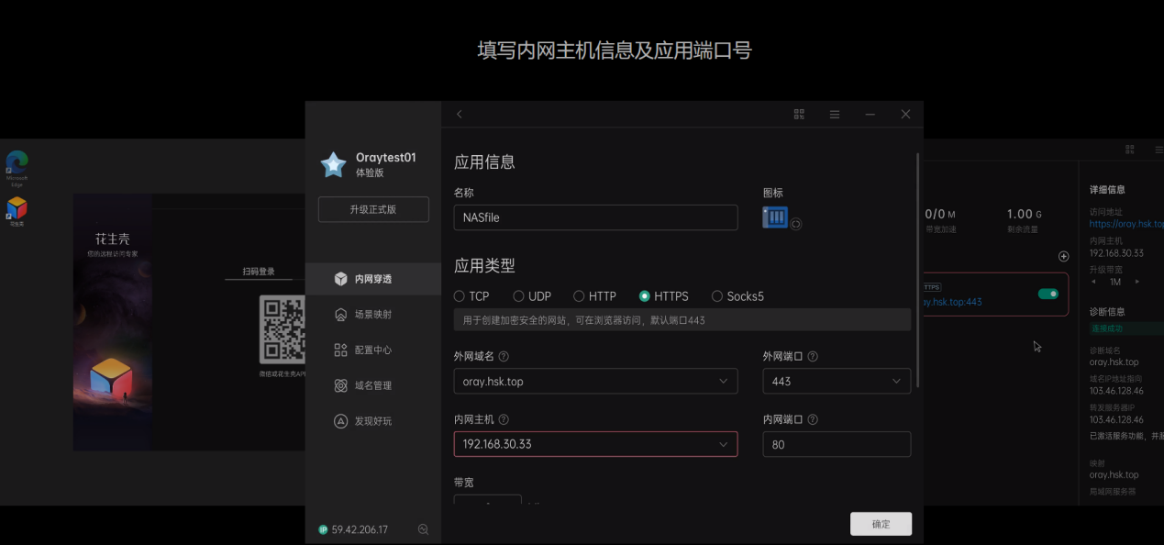Open the Microsoft Edge desktop icon
Image resolution: width=1164 pixels, height=545 pixels.
17,166
